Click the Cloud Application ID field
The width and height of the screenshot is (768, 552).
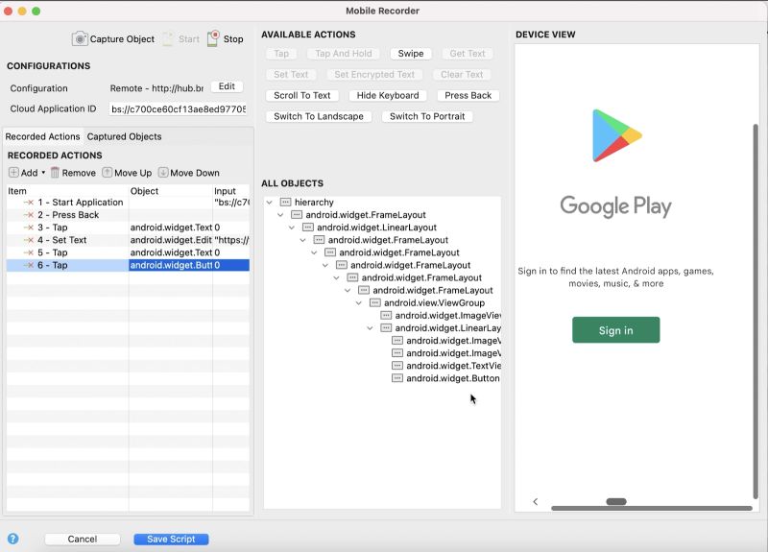[x=178, y=108]
